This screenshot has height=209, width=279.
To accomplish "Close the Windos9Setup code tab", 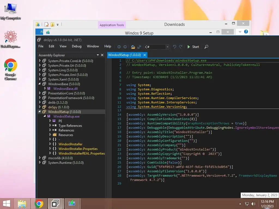I will [x=145, y=55].
